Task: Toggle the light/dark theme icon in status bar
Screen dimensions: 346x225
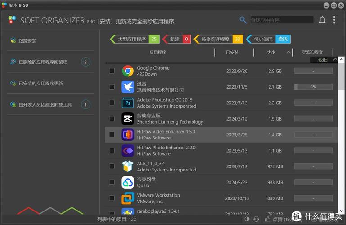Action: (x=247, y=219)
